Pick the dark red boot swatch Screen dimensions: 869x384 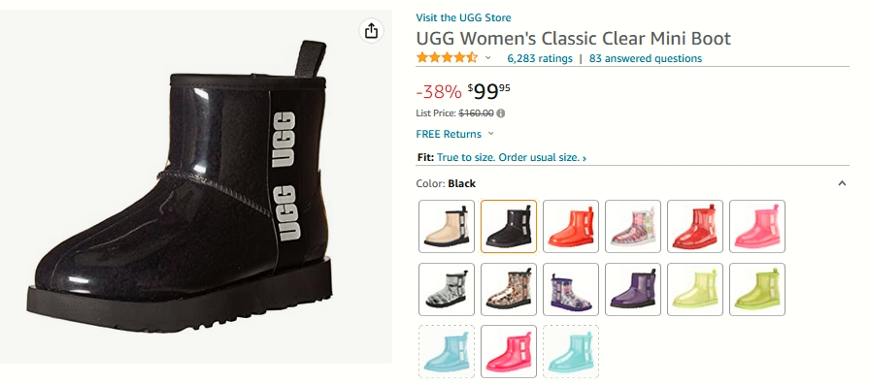[695, 226]
